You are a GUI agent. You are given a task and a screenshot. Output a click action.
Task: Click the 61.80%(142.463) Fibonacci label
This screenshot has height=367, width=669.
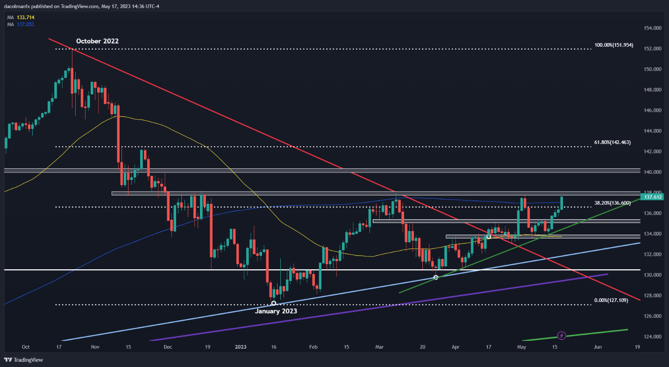pos(612,142)
